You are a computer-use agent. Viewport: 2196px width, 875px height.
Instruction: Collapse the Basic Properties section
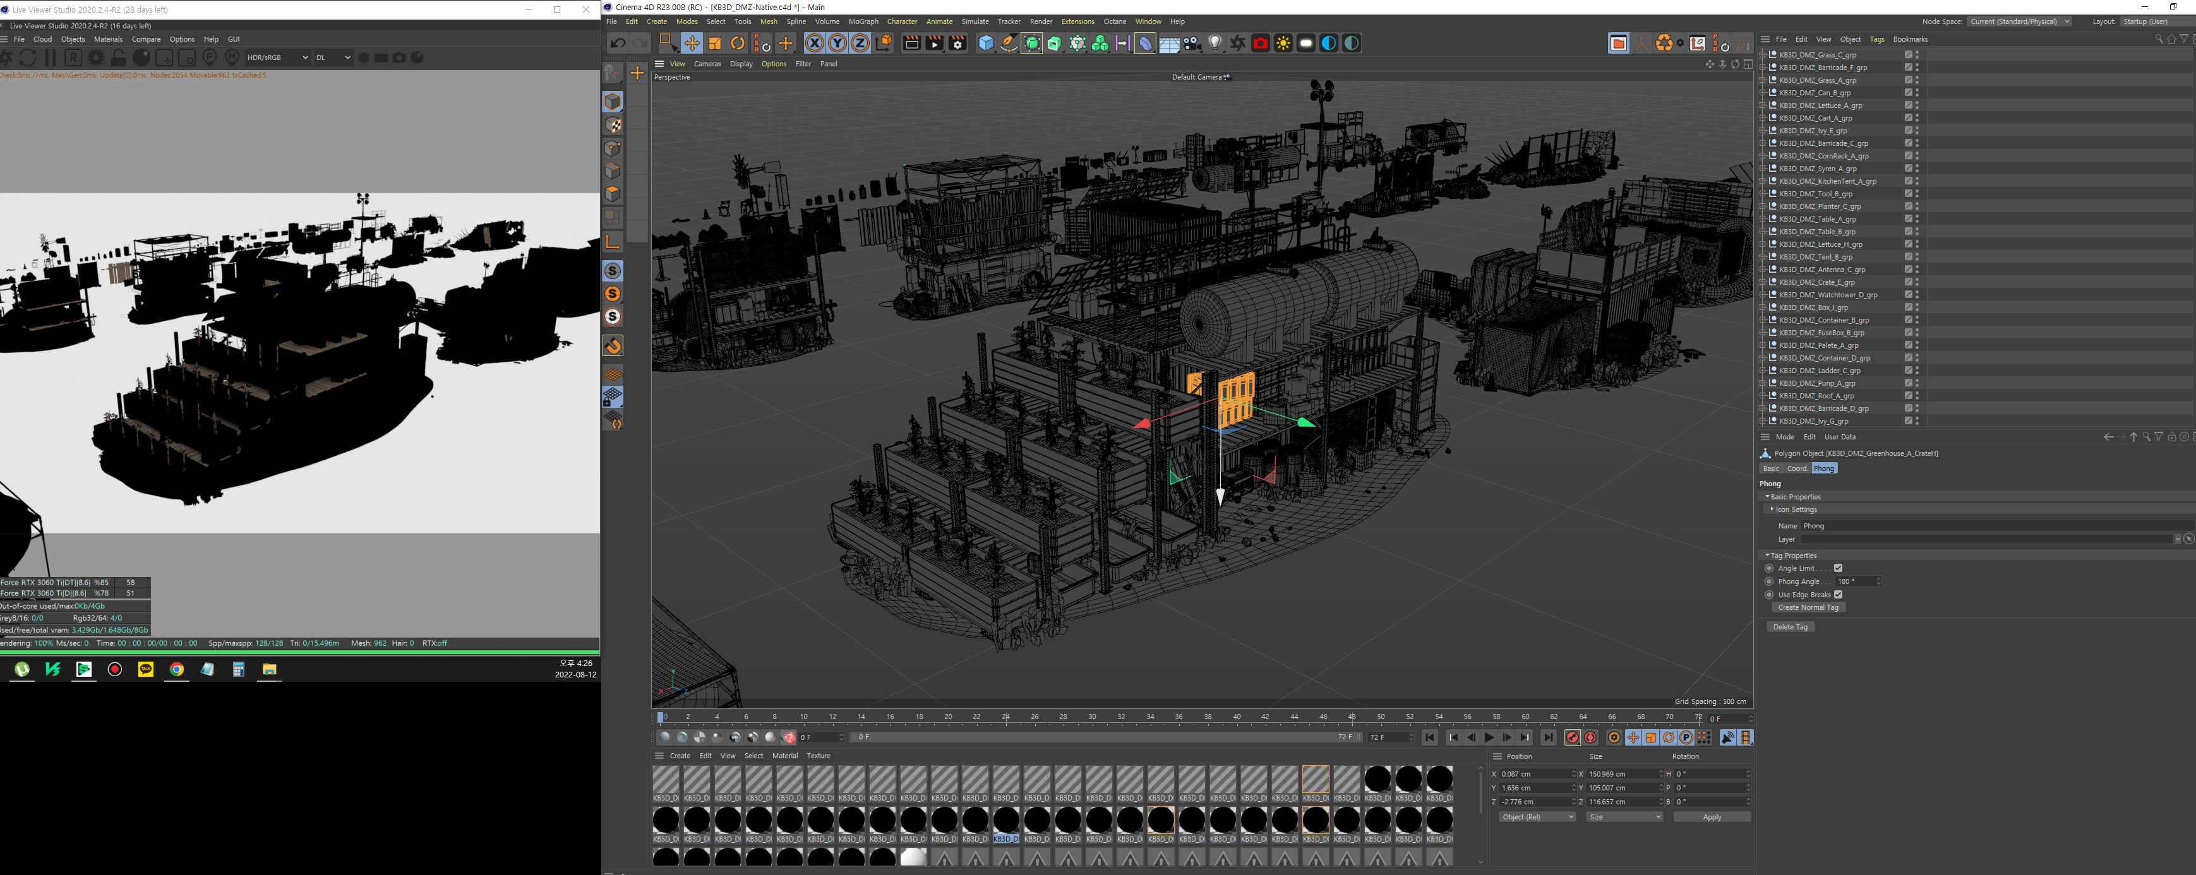coord(1767,497)
